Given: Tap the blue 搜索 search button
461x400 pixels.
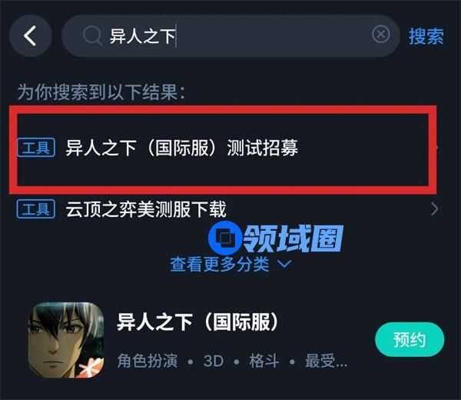Looking at the screenshot, I should click(x=426, y=36).
